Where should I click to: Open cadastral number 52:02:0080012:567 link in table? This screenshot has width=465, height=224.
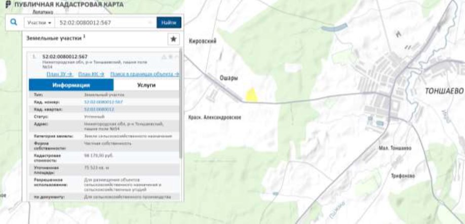point(103,102)
